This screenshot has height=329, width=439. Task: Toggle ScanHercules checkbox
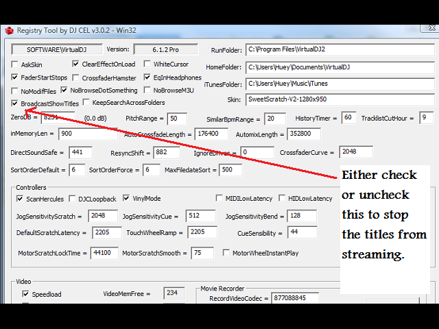tap(20, 199)
